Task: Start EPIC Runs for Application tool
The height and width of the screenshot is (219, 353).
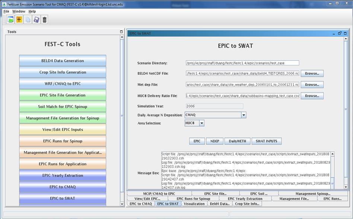Action: point(63,164)
